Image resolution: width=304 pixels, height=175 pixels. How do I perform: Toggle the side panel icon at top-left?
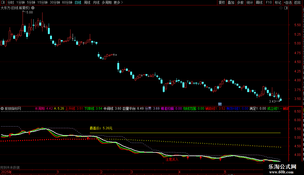pyautogui.click(x=3, y=2)
